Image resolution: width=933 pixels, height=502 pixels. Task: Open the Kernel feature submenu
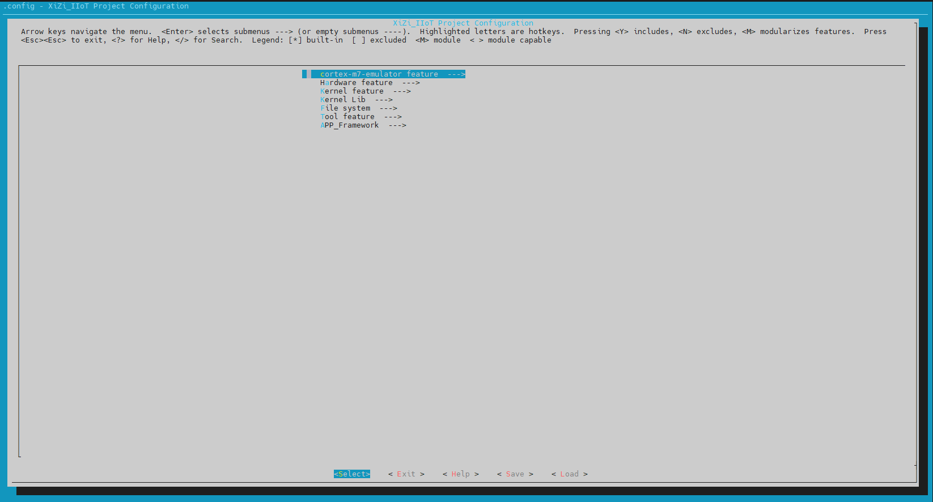point(366,91)
